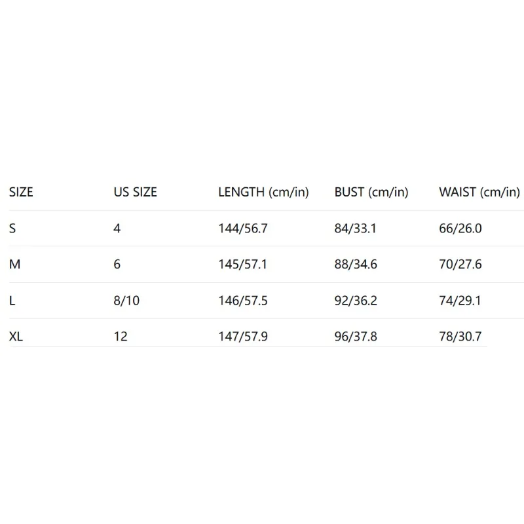Click US size 8/10 cell

point(126,301)
